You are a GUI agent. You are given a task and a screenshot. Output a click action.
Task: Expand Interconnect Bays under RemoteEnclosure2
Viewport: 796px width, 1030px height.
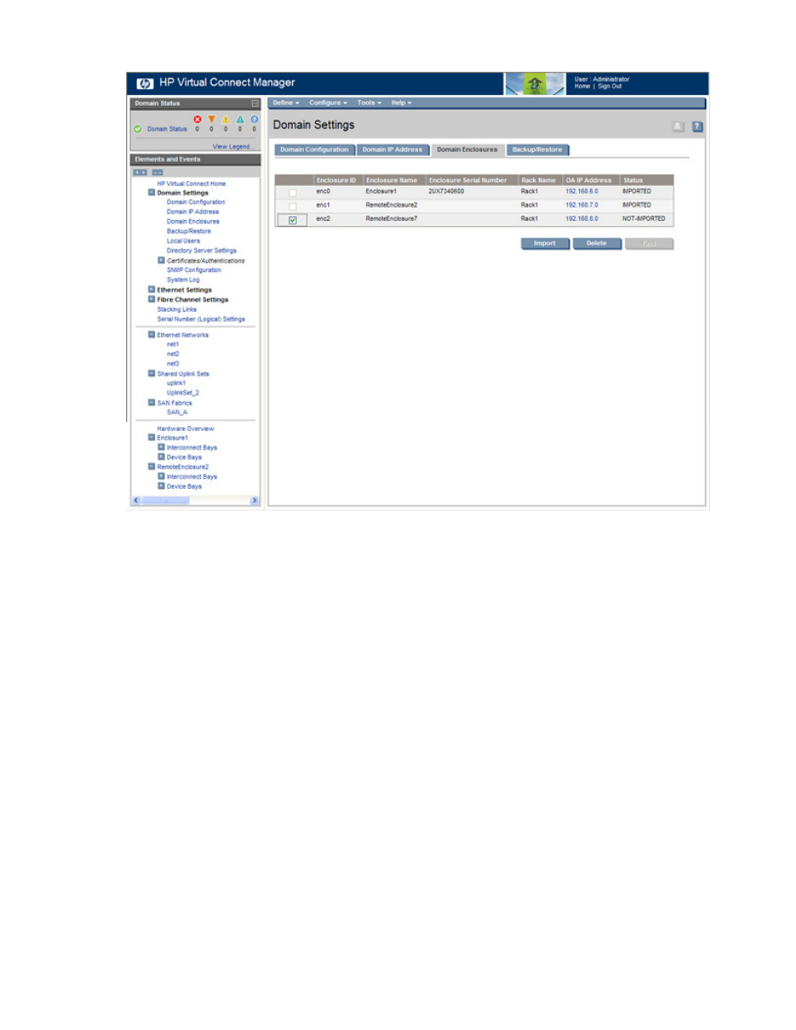161,476
